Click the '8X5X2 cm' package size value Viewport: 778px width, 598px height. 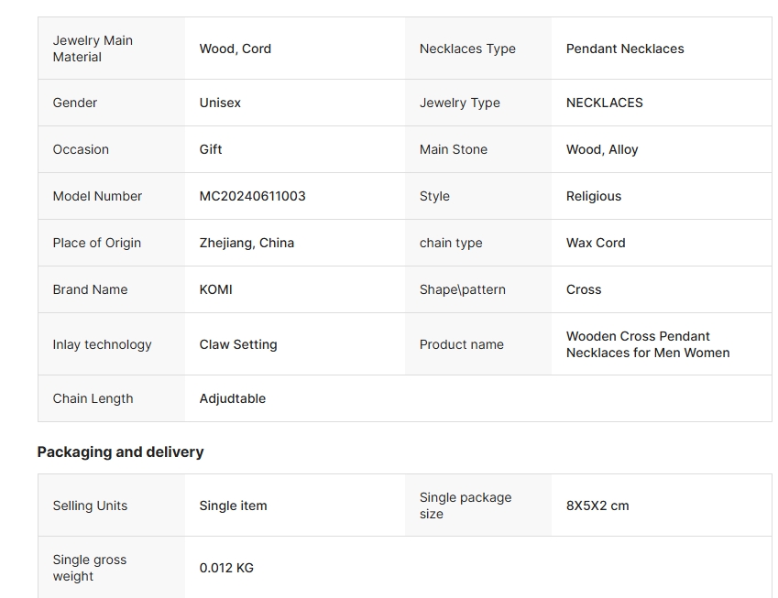[x=597, y=506]
